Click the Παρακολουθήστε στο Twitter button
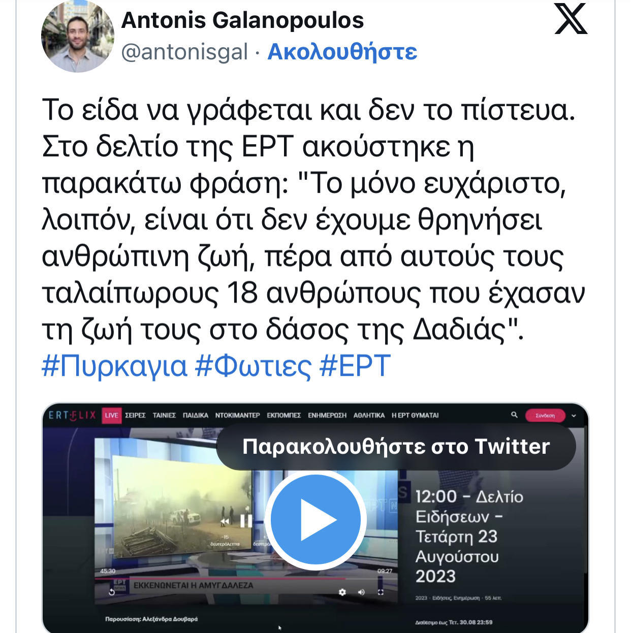631x633 pixels. tap(396, 447)
